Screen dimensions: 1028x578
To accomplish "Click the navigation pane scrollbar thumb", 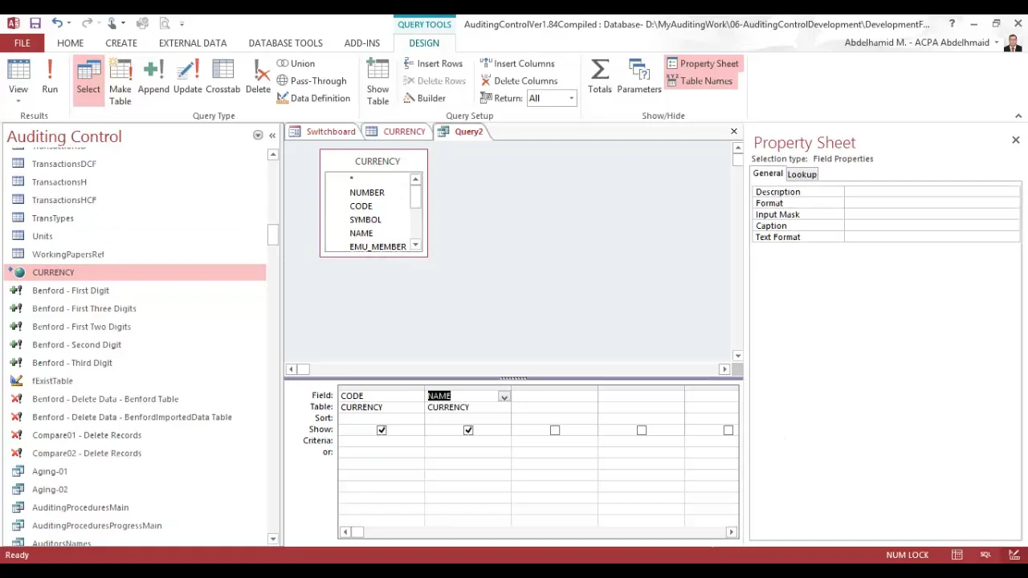I will click(x=272, y=234).
